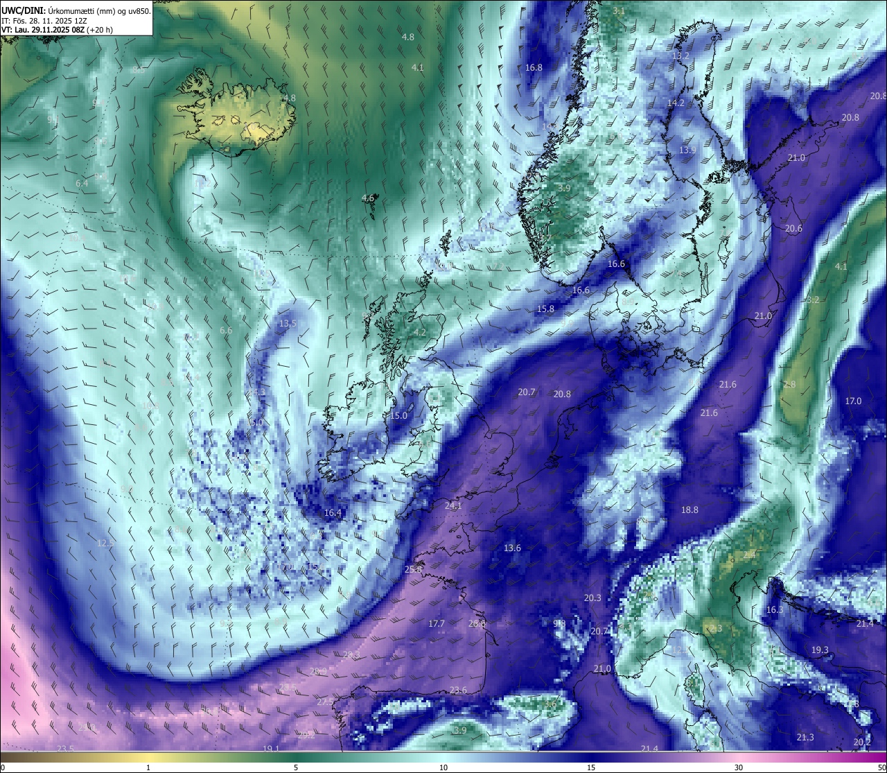Click the 12.5 value label

tap(105, 543)
